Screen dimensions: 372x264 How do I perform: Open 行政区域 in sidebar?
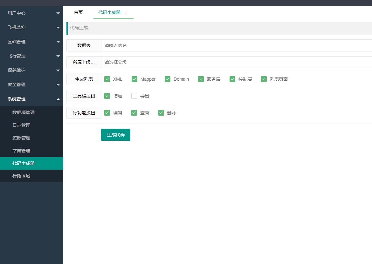point(31,176)
